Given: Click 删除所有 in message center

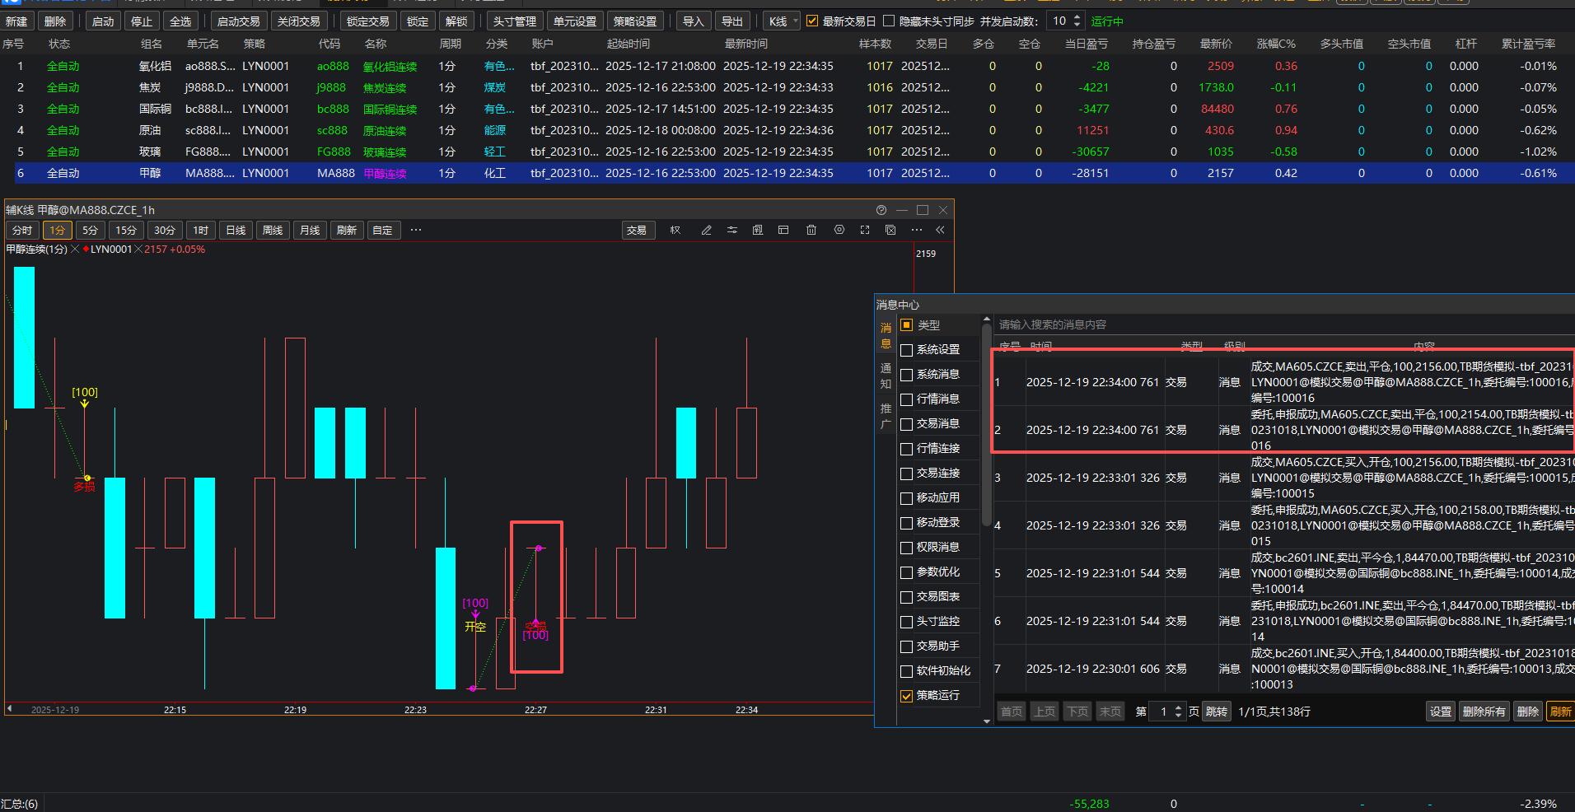Looking at the screenshot, I should (x=1484, y=712).
